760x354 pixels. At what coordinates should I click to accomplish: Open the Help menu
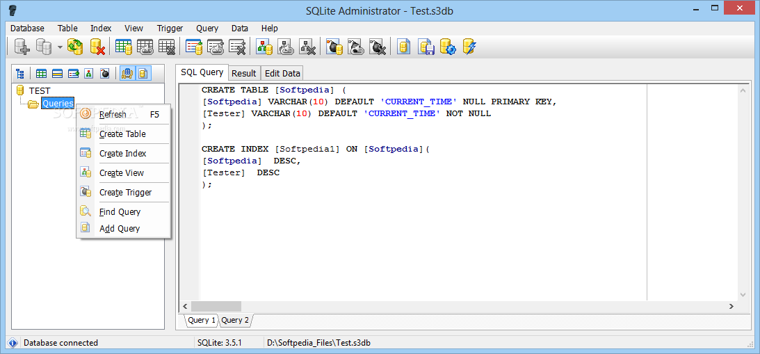[x=270, y=28]
